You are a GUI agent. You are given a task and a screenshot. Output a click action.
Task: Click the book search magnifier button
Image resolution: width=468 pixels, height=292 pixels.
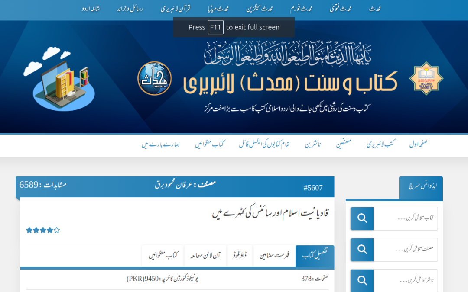362,218
